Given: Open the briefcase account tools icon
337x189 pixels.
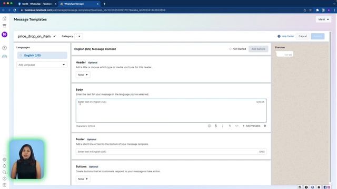Looking at the screenshot, I should [x=4, y=57].
